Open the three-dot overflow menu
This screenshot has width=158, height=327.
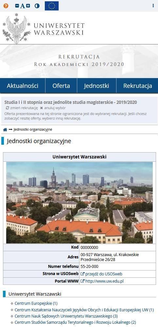click(153, 6)
